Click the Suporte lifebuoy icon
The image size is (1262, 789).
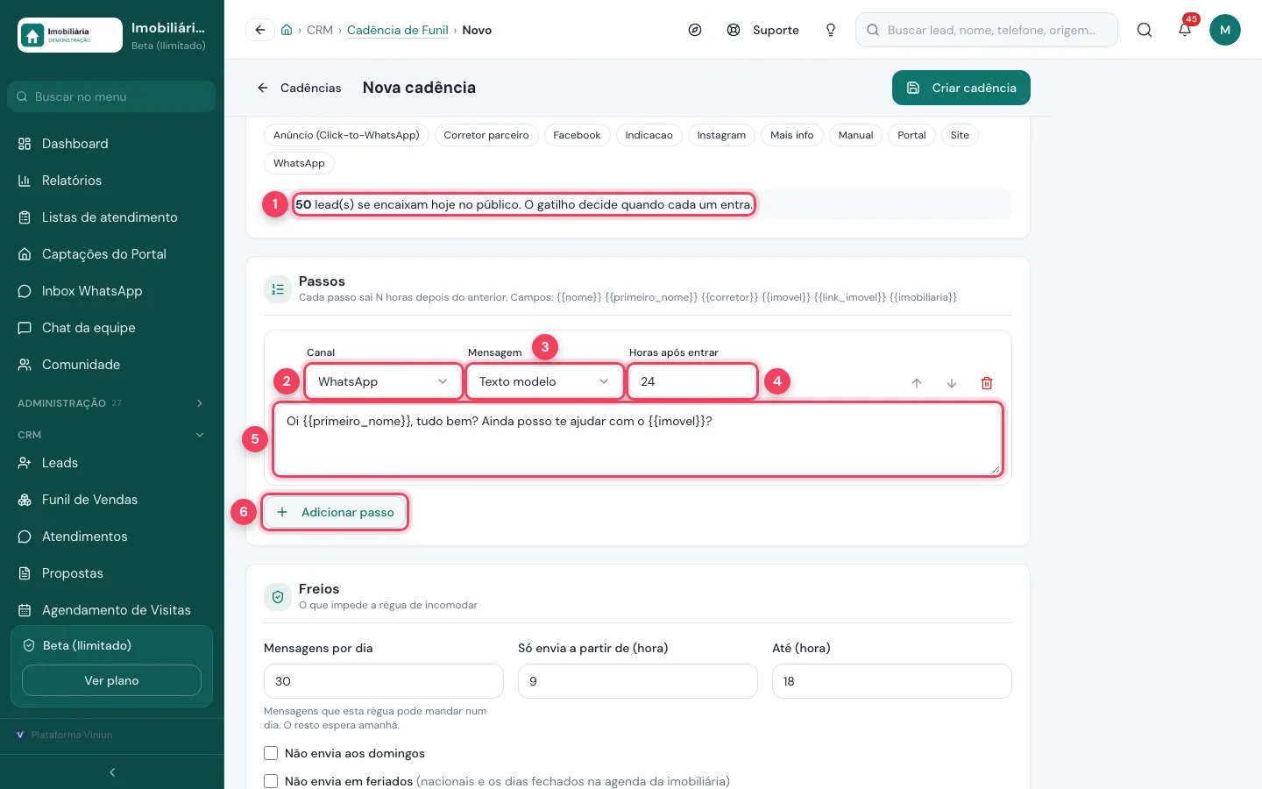[x=734, y=30]
